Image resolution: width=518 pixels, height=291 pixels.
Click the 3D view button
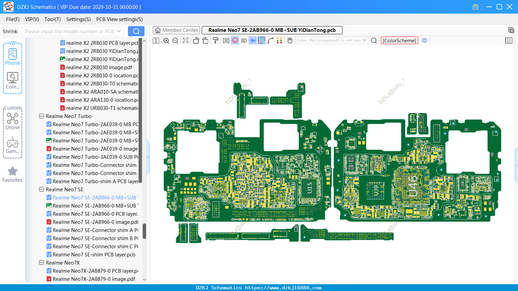[x=244, y=40]
